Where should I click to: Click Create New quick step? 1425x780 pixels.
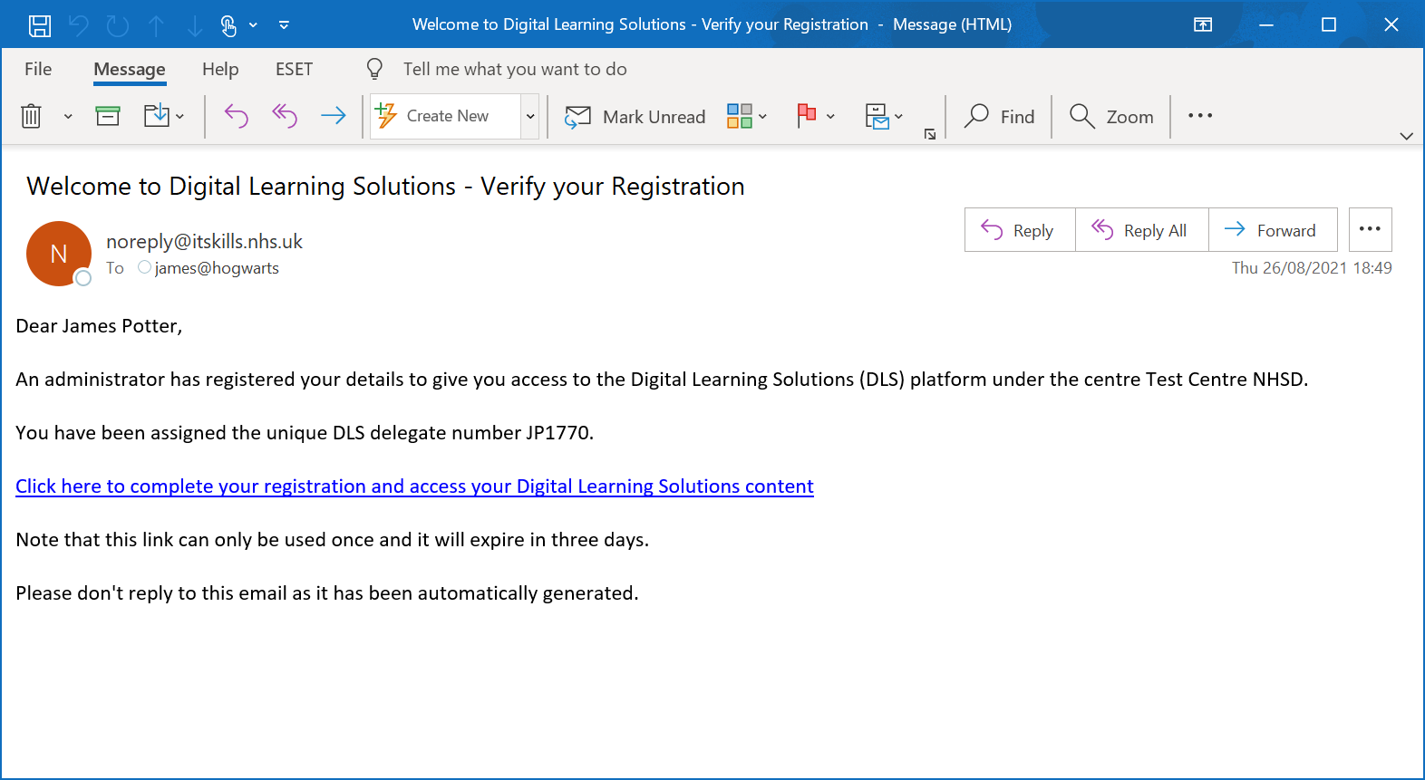pos(445,116)
